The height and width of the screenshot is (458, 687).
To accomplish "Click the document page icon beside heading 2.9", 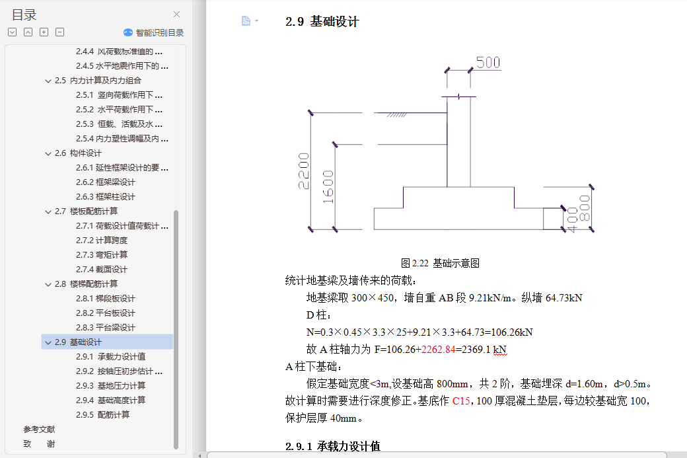I will [x=246, y=20].
